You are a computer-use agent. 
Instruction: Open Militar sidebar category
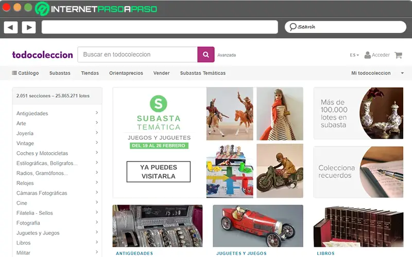(x=23, y=253)
